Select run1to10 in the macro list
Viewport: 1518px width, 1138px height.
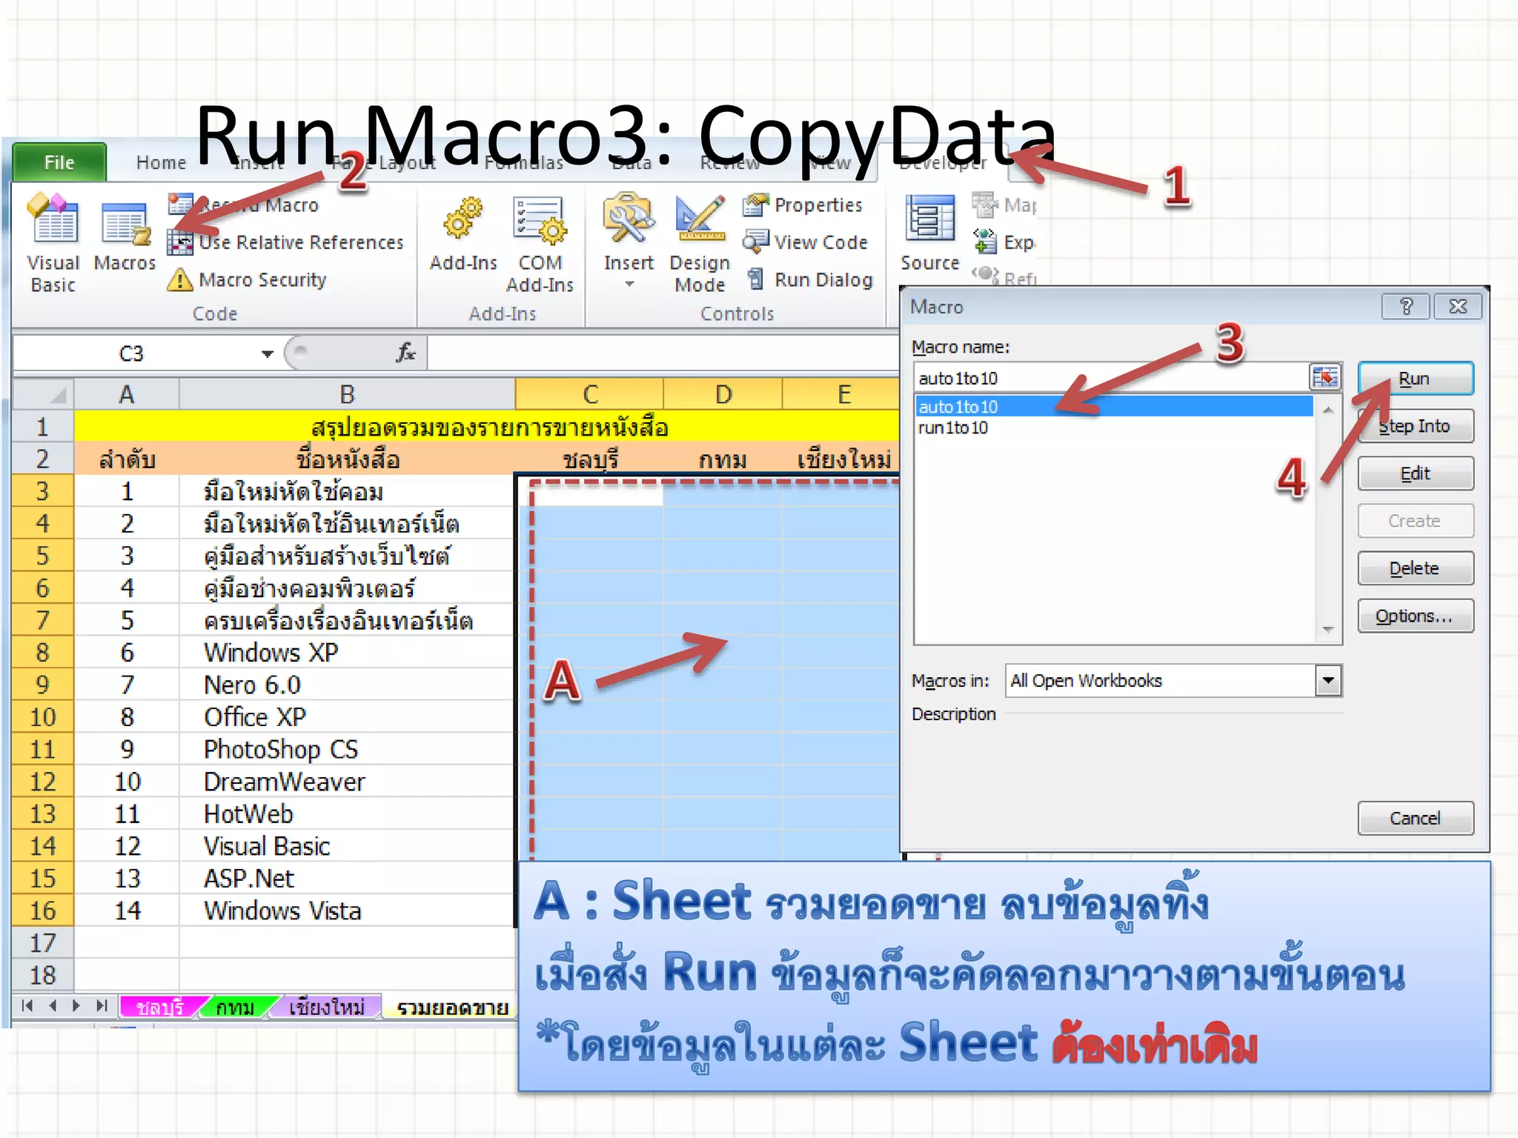[1114, 427]
